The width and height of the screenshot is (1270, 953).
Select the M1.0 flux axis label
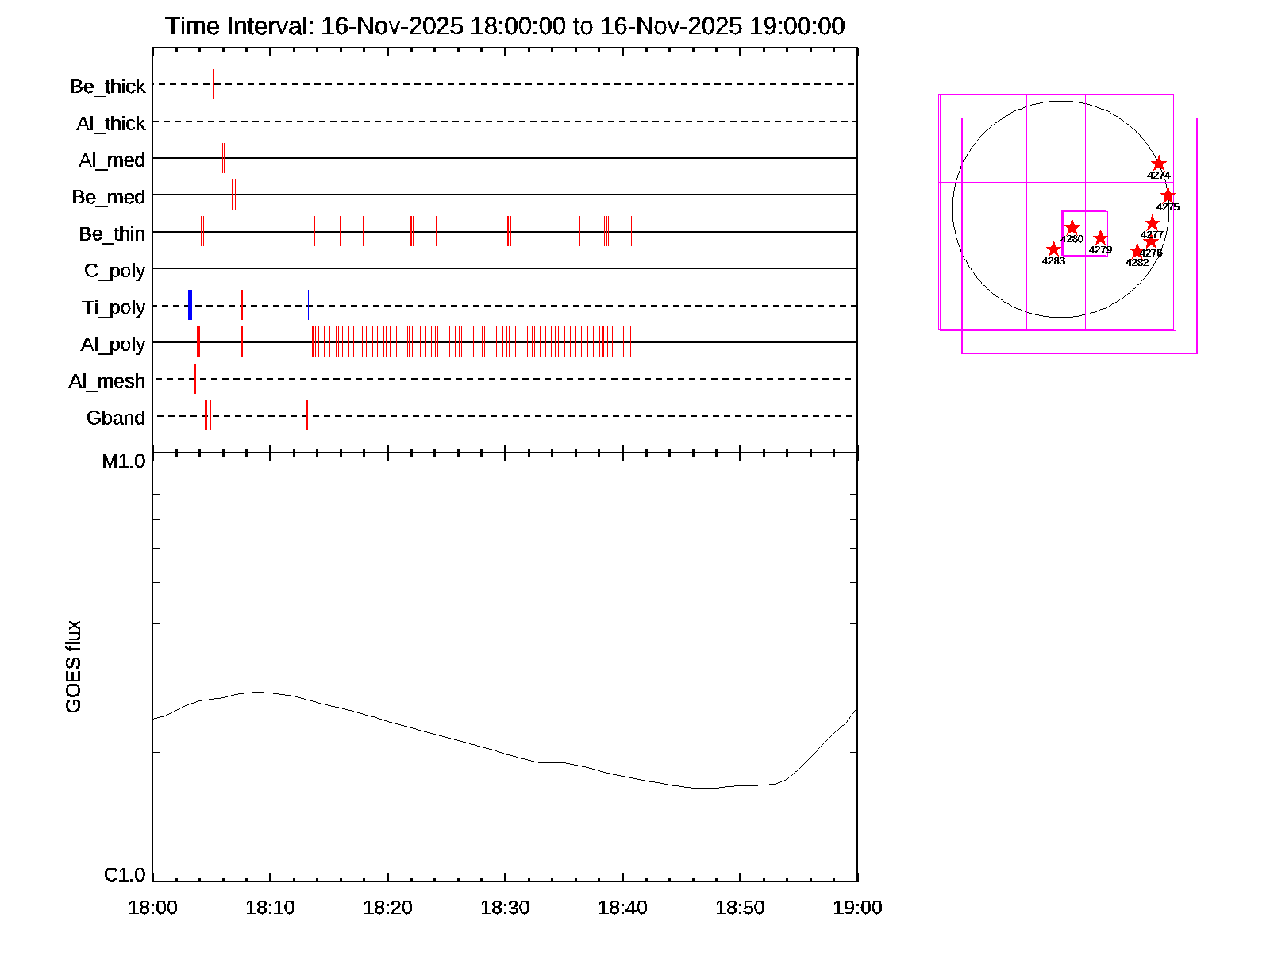click(x=124, y=461)
